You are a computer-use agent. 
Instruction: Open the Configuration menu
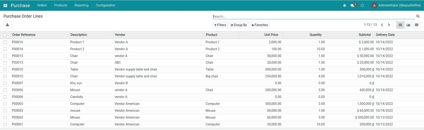(106, 5)
